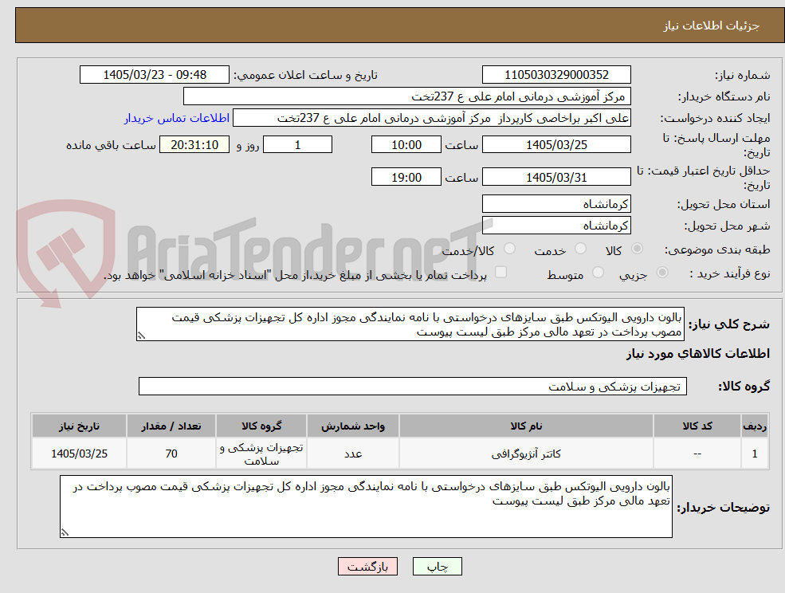Click the request creator field علی اکبر براخاصی
The image size is (785, 593).
[x=431, y=118]
